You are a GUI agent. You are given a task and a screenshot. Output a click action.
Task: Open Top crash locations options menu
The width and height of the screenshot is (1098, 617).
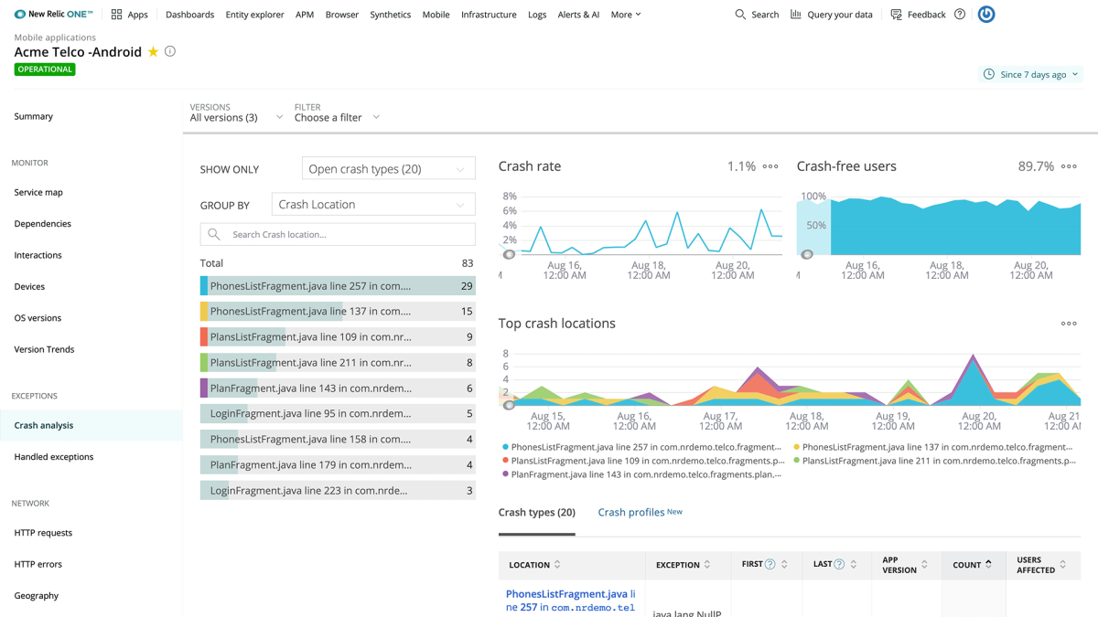1069,324
